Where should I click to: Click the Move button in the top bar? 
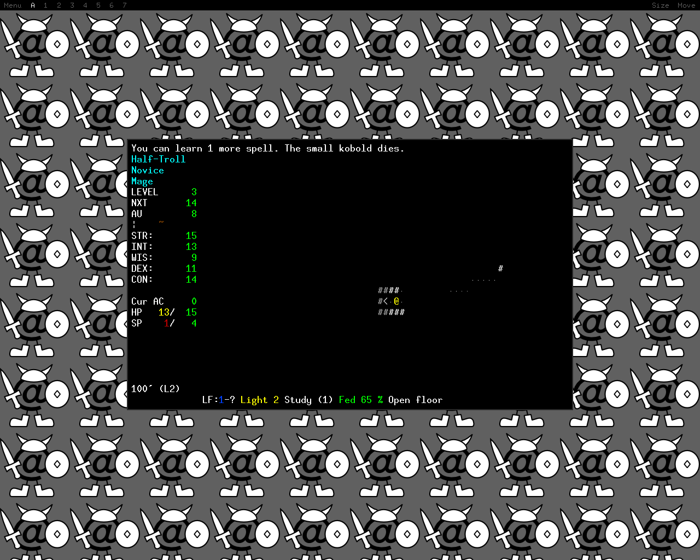click(x=686, y=5)
